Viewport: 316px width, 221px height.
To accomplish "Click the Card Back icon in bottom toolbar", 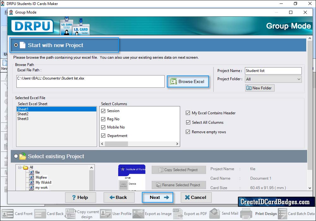I will click(40, 213).
